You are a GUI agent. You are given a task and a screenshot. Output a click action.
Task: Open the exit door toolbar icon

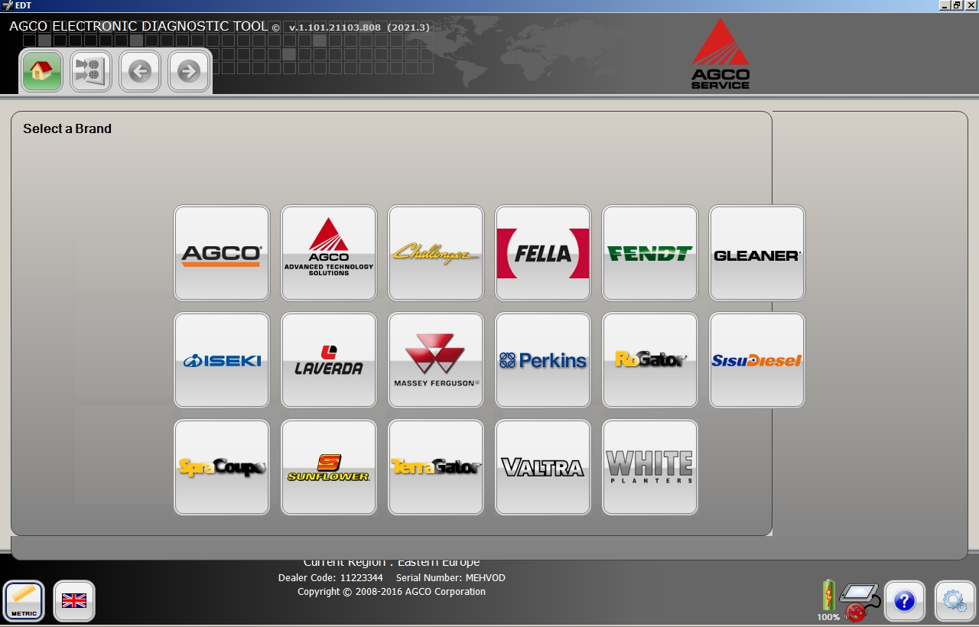[x=91, y=72]
